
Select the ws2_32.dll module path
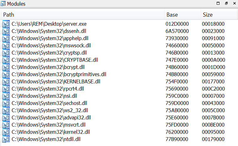tap(50, 110)
